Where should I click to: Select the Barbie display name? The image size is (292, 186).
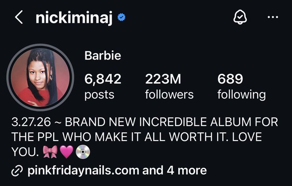pyautogui.click(x=103, y=55)
